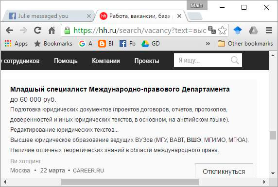The width and height of the screenshot is (278, 187).
Task: Open the Компании menu item
Action: point(106,61)
